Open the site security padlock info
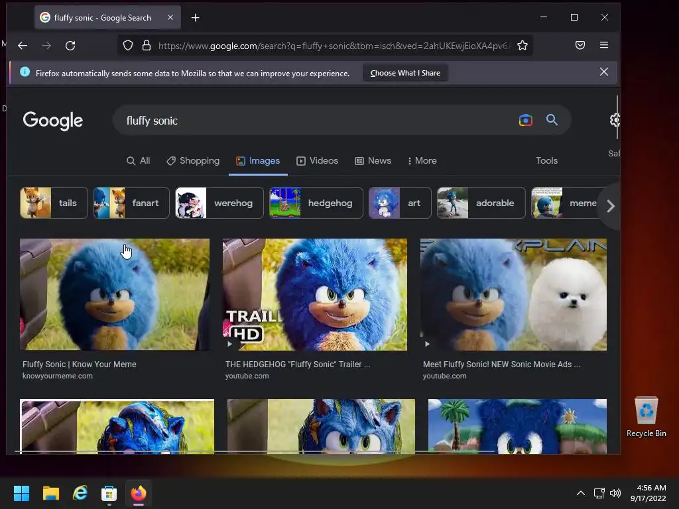The width and height of the screenshot is (679, 509). click(147, 46)
